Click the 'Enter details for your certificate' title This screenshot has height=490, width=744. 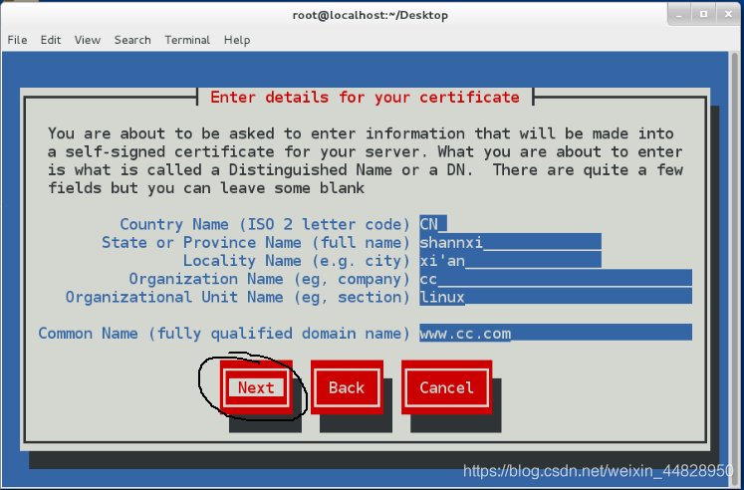coord(365,98)
